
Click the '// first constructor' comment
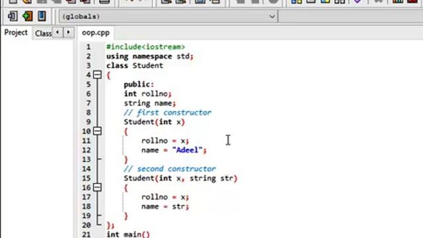167,112
